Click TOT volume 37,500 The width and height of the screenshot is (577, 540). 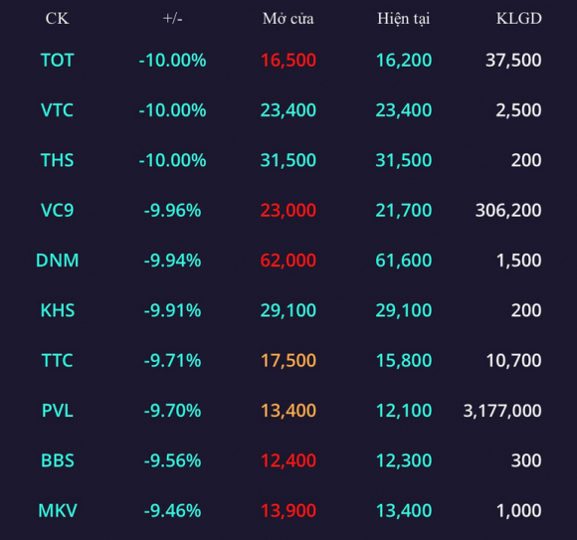[513, 61]
